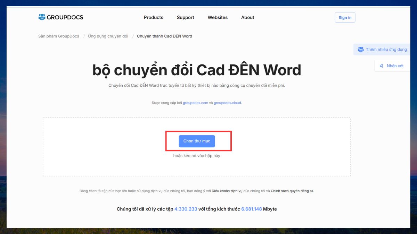417x234 pixels.
Task: Open the About menu
Action: pos(248,17)
